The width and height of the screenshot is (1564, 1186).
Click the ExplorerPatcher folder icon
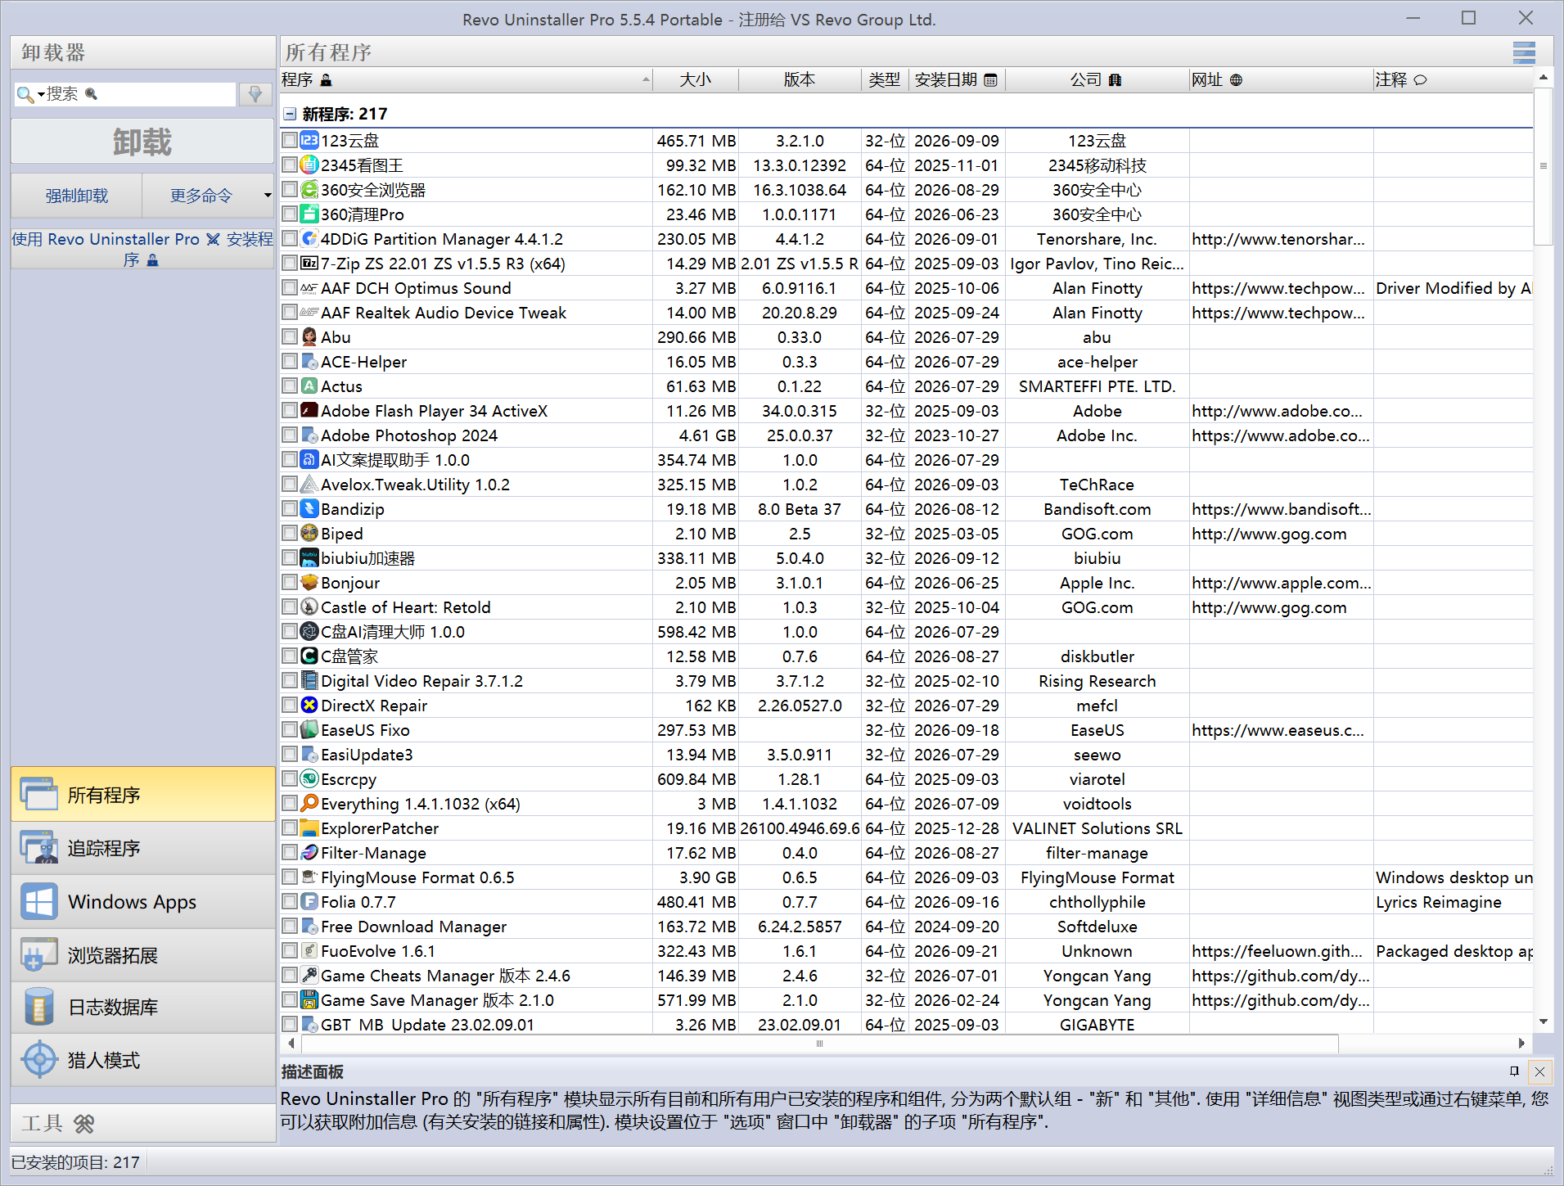(x=309, y=827)
